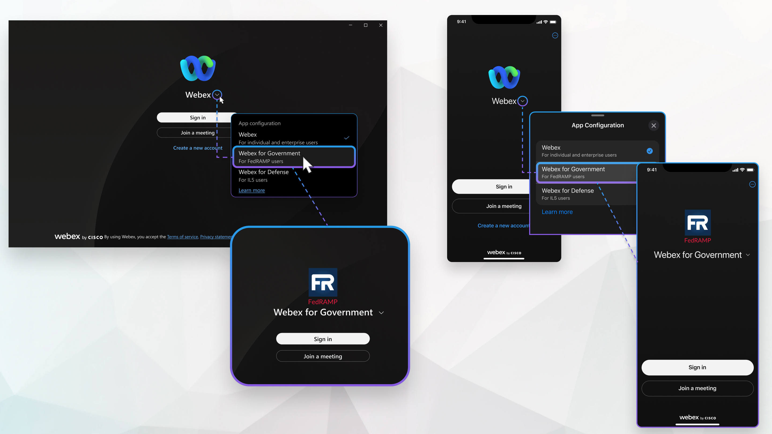Click the info circle icon on mobile screen
772x434 pixels.
click(x=555, y=35)
